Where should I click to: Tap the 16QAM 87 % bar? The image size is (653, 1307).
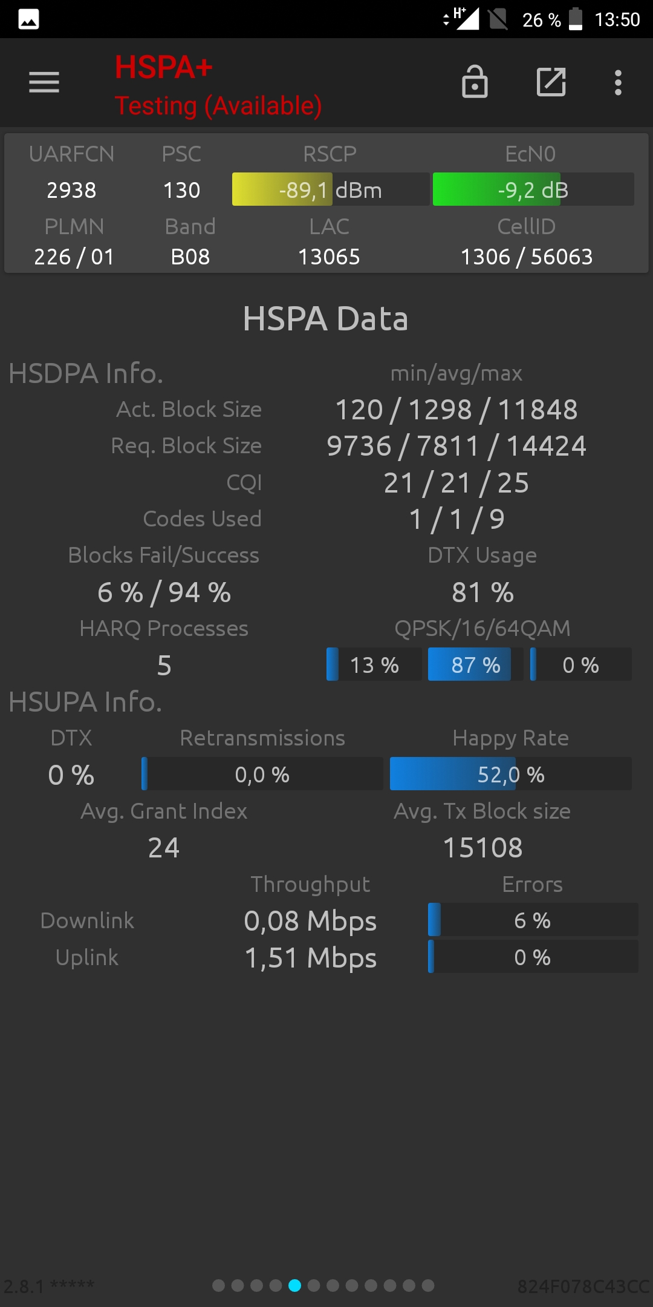[475, 664]
